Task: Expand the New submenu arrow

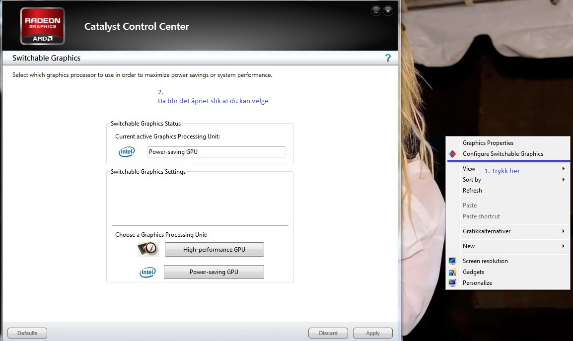Action: pos(564,246)
